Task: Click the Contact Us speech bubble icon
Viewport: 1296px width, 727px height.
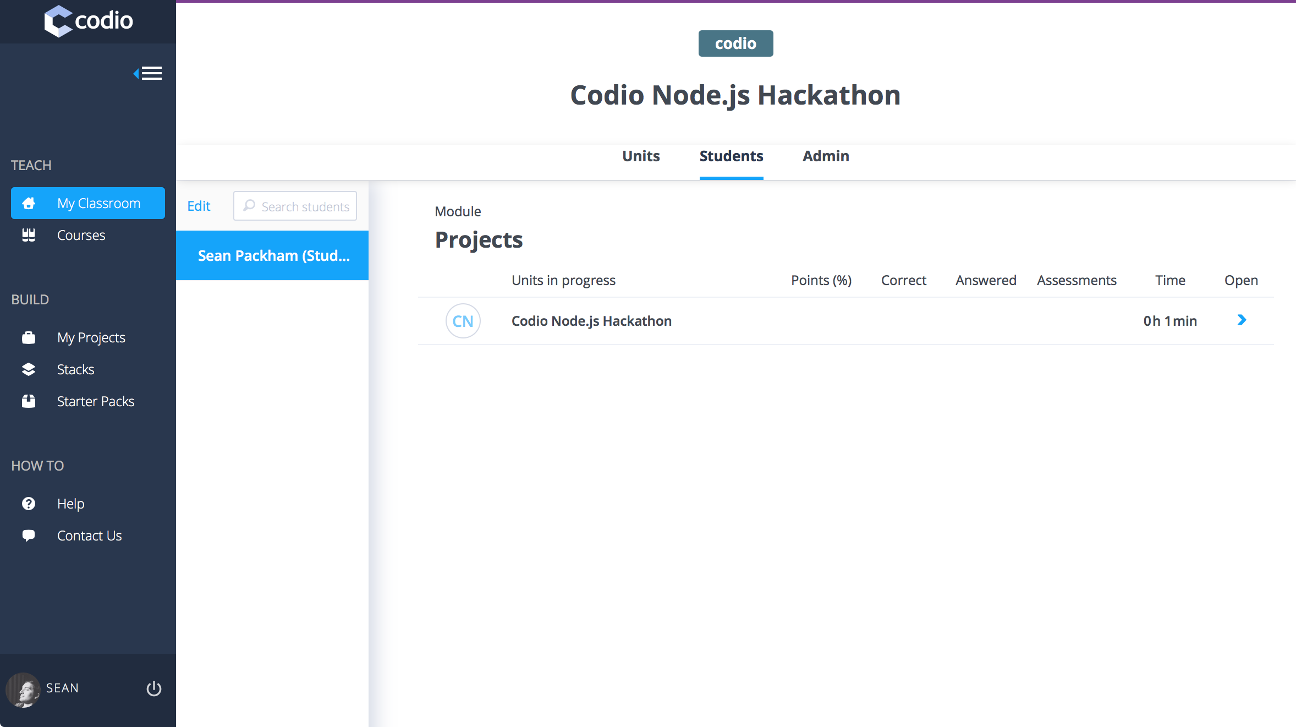Action: coord(29,535)
